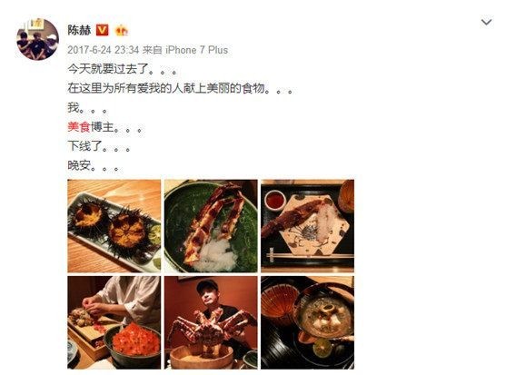Click the line about 美丽的食物
This screenshot has width=506, height=375.
coord(181,88)
